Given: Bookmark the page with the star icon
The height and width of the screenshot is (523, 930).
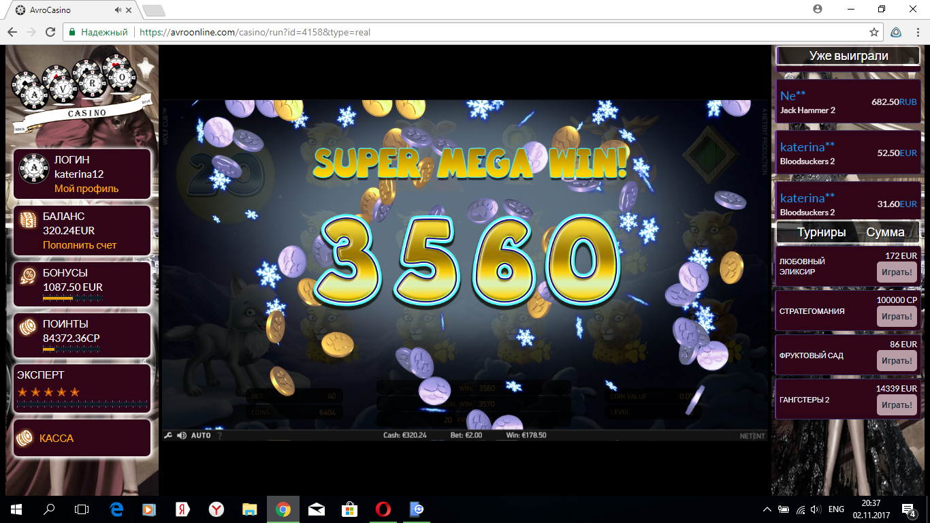Looking at the screenshot, I should [874, 32].
